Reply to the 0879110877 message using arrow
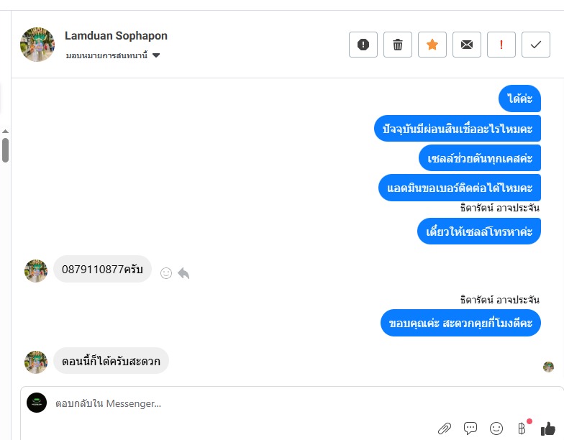The width and height of the screenshot is (564, 440). tap(183, 273)
